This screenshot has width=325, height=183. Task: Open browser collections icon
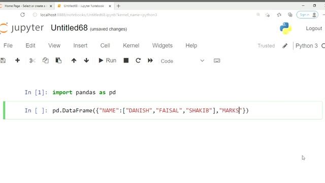click(290, 15)
